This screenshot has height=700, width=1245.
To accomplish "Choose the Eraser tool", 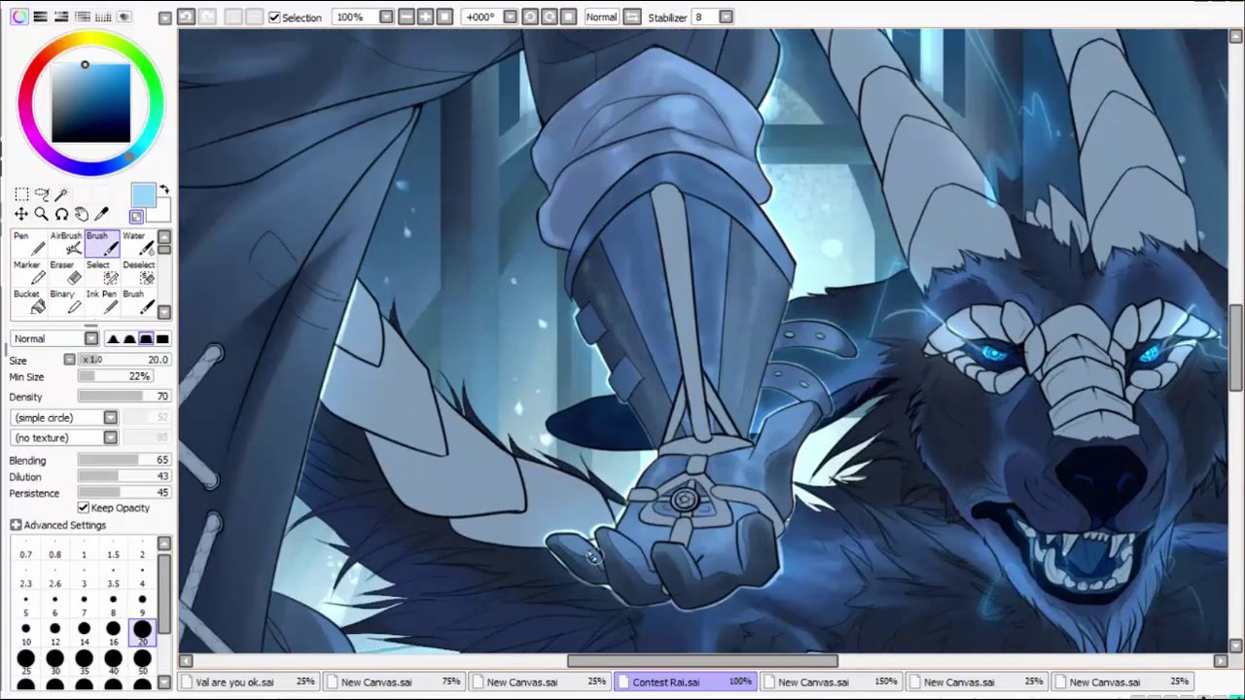I will tap(65, 272).
